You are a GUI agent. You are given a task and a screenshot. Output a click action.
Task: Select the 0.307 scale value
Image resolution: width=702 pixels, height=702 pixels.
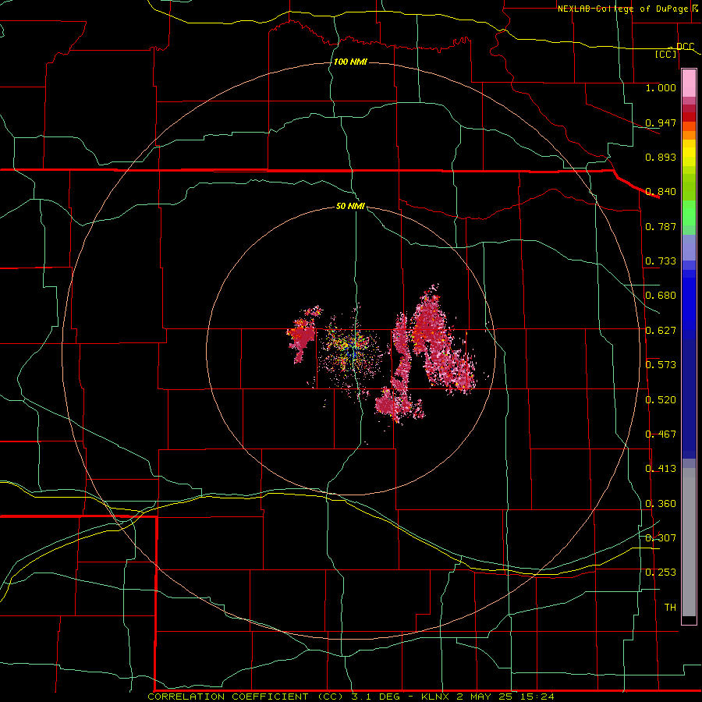pyautogui.click(x=661, y=537)
